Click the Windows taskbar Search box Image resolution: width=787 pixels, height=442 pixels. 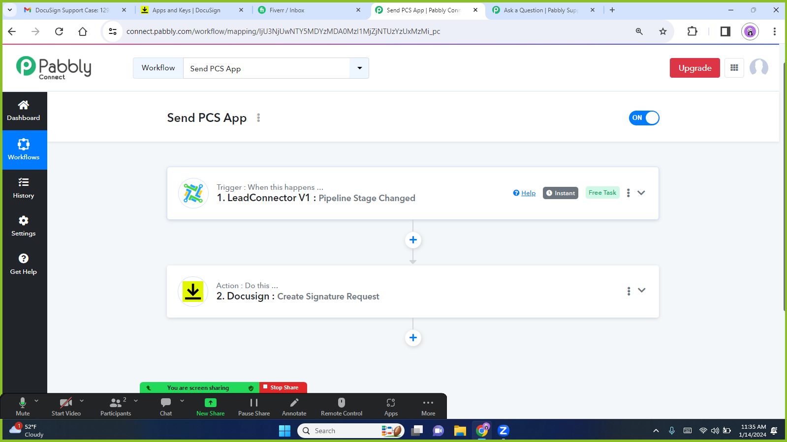click(x=350, y=431)
